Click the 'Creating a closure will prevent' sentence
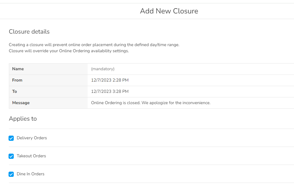Image resolution: width=294 pixels, height=186 pixels. click(x=94, y=45)
